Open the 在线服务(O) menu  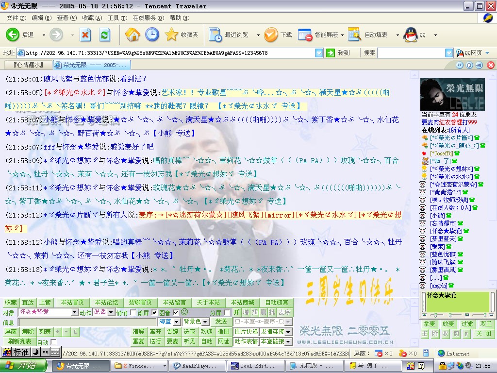(149, 18)
